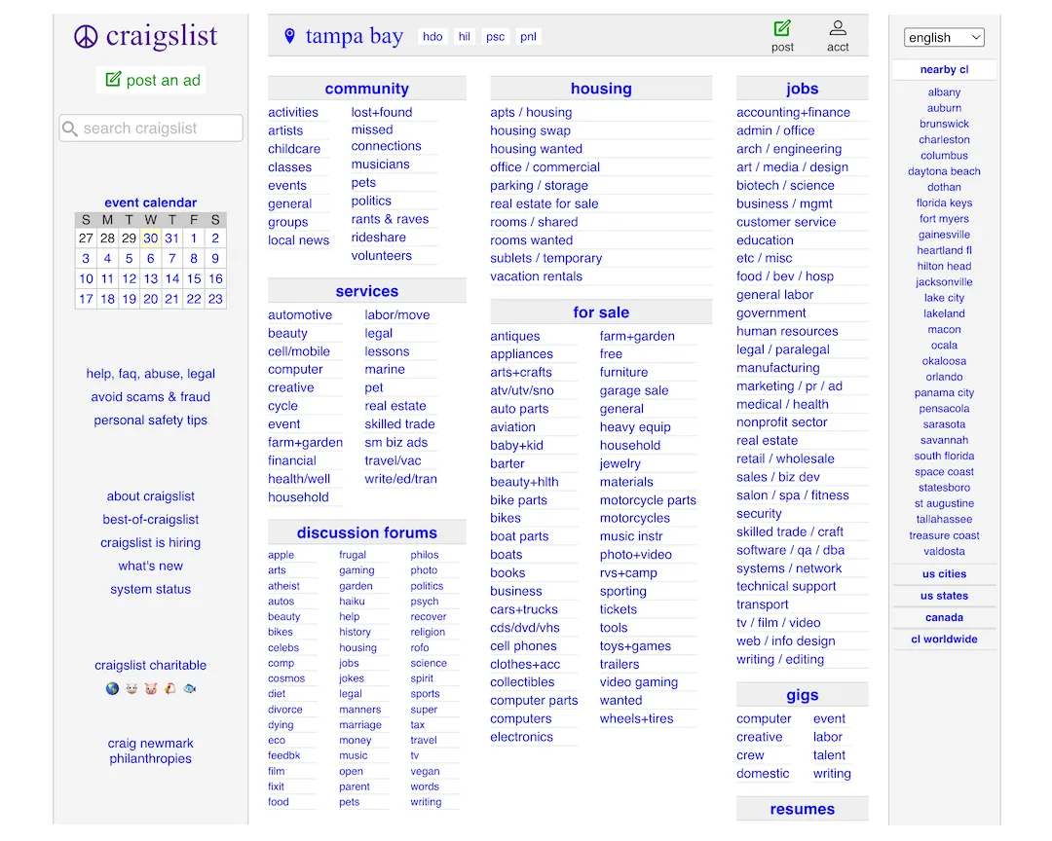Expand the us cities section
The height and width of the screenshot is (841, 1052).
coord(944,574)
